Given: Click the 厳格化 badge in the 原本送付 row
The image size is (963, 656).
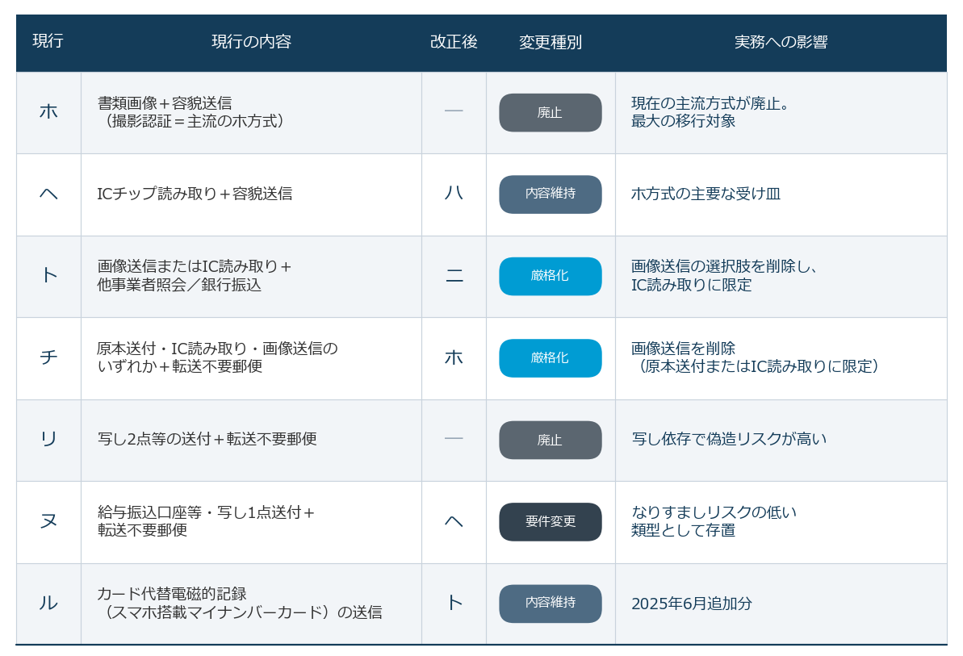Looking at the screenshot, I should [x=551, y=358].
